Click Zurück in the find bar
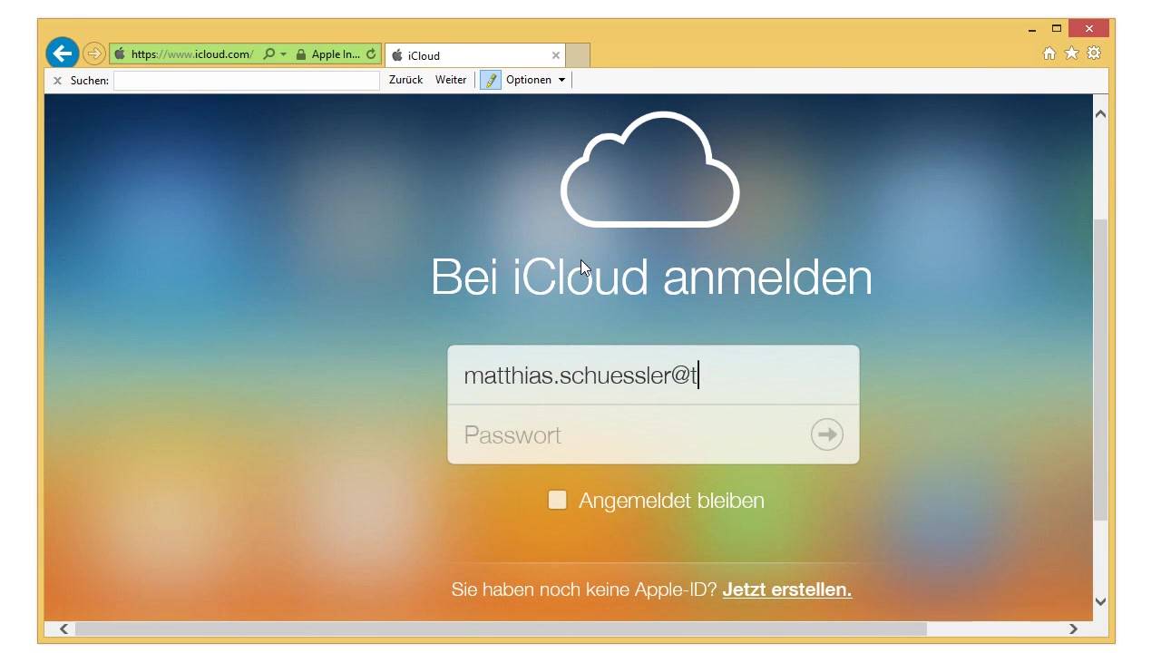The image size is (1161, 653). pos(405,80)
